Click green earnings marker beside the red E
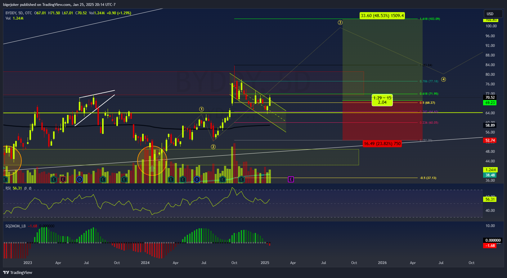Screen dimensions: 507x278 tap(54, 179)
